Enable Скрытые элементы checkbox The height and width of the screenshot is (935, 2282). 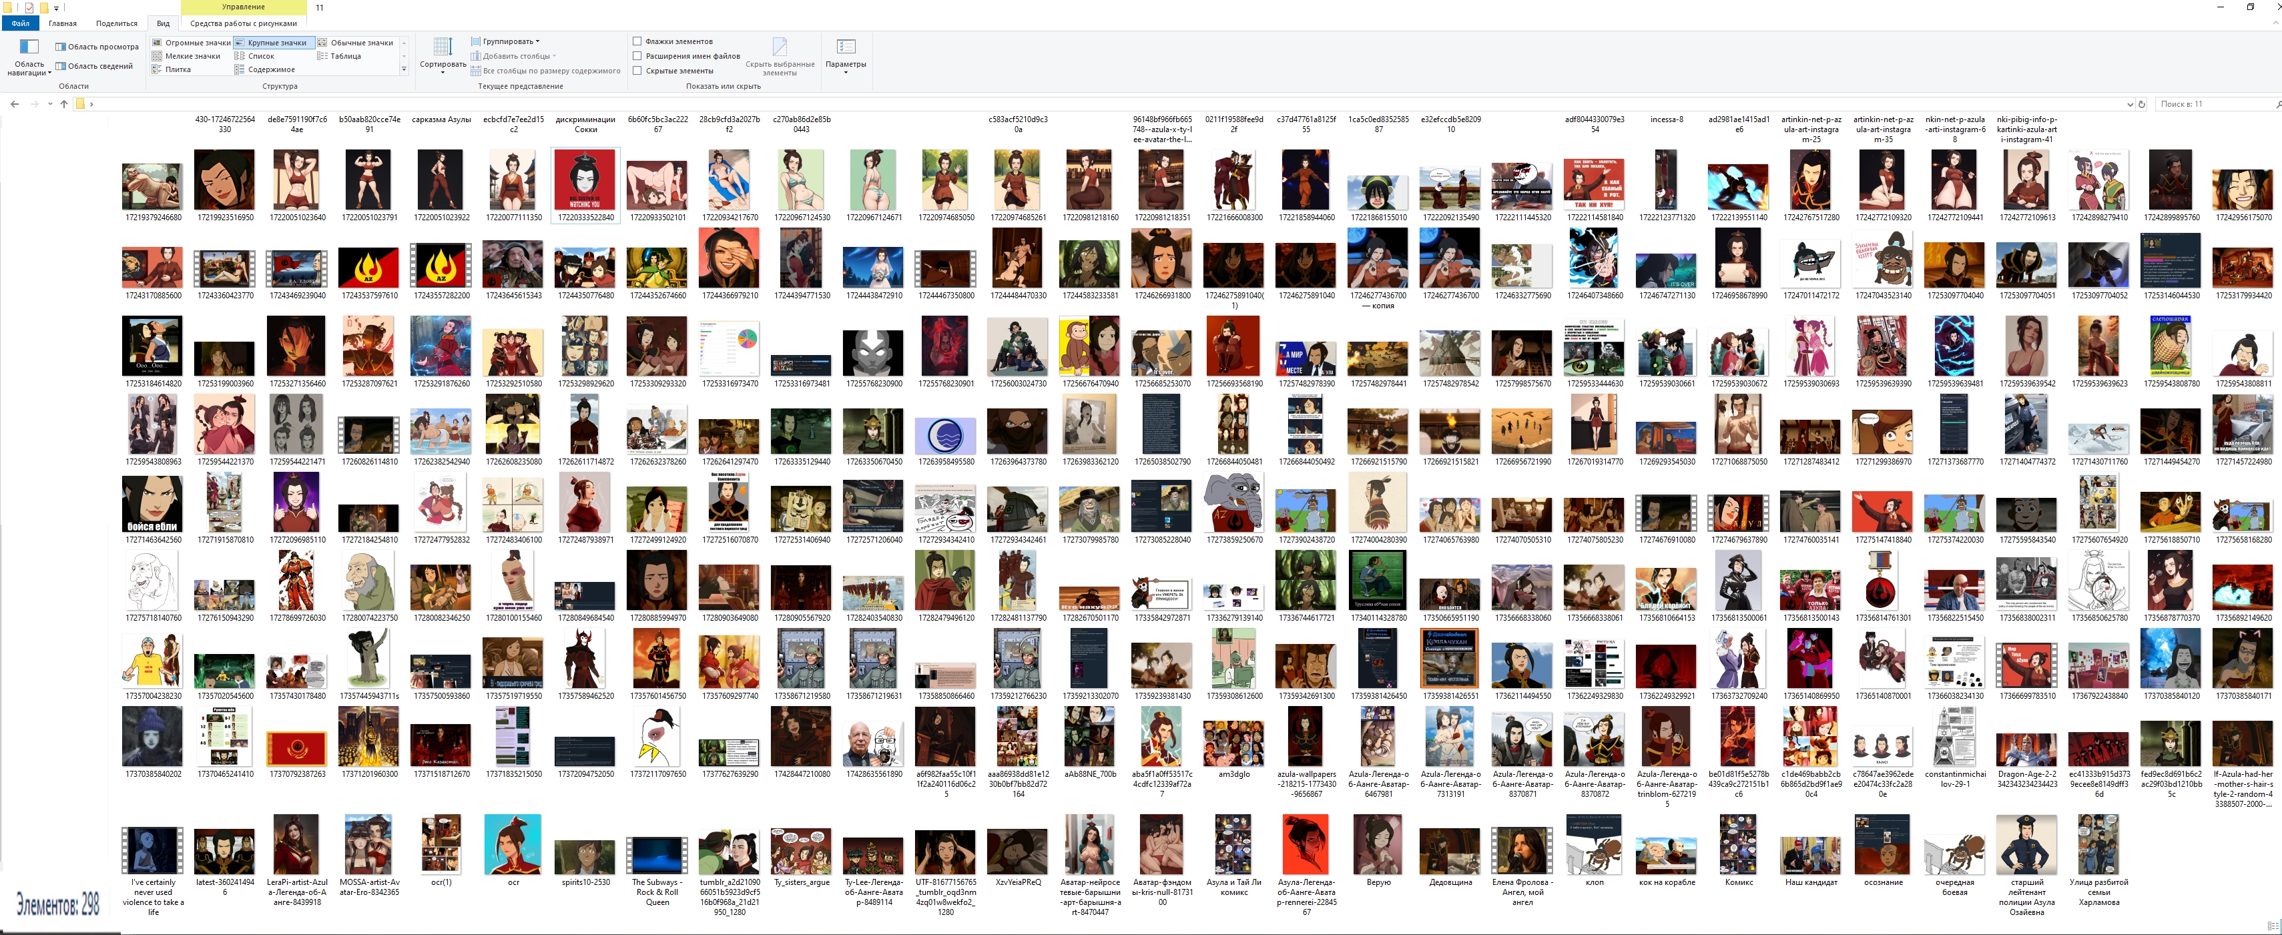637,71
